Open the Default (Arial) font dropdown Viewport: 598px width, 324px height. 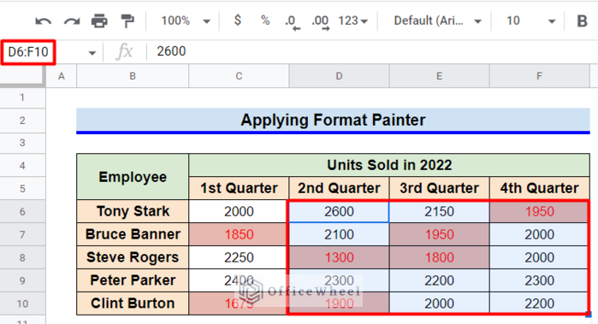tap(437, 21)
